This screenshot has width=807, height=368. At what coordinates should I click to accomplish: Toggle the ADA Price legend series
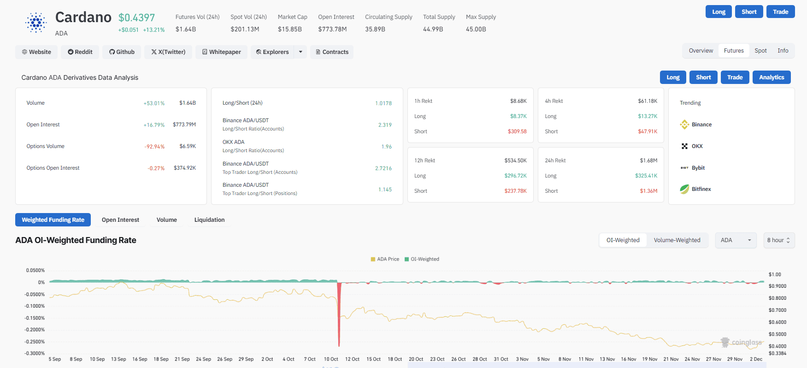pos(385,259)
